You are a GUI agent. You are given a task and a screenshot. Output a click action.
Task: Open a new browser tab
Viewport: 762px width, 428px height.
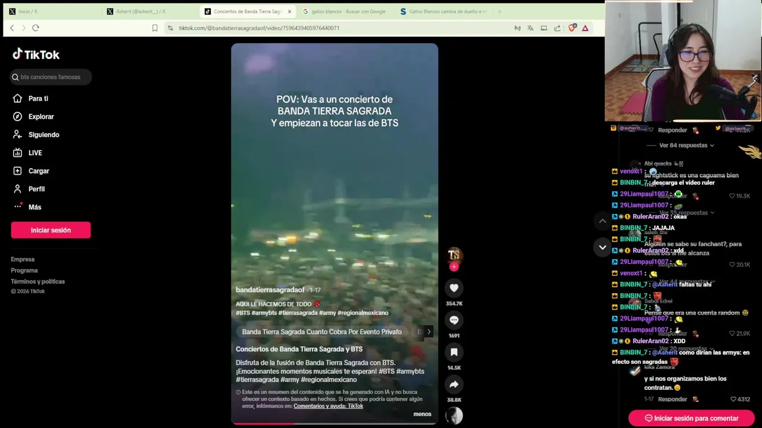[499, 11]
